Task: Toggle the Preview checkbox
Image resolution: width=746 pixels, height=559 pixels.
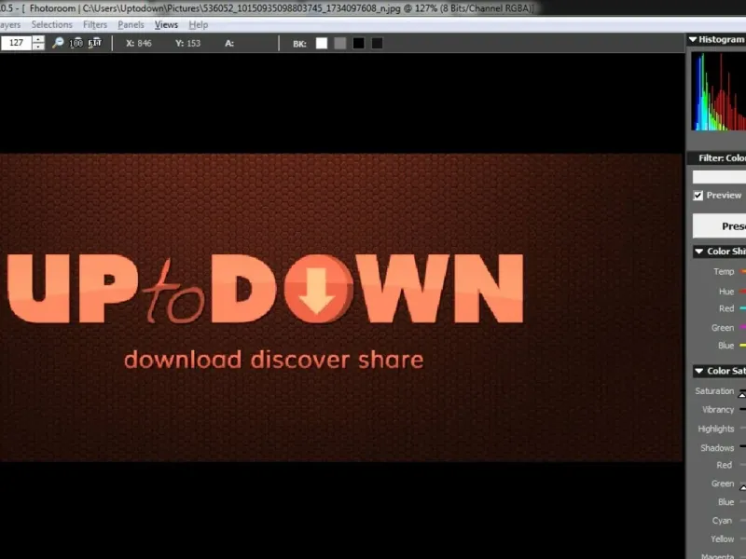Action: pyautogui.click(x=698, y=196)
